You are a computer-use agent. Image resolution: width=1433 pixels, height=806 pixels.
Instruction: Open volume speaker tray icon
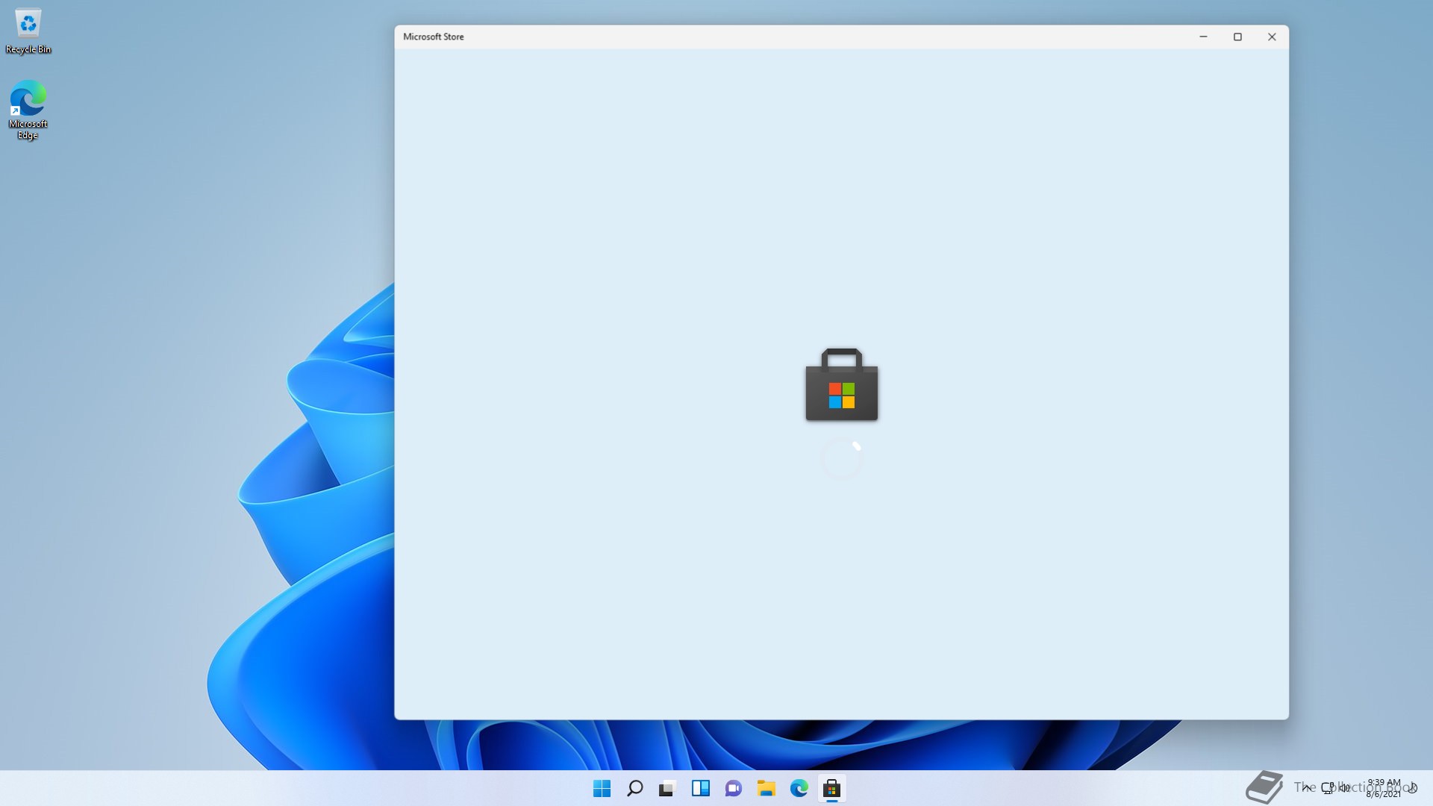coord(1345,788)
